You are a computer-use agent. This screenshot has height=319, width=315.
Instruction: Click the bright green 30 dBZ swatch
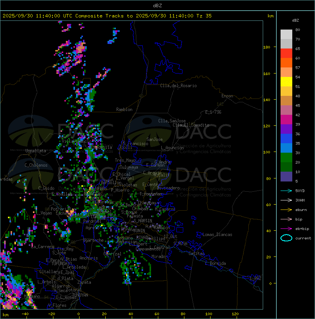pyautogui.click(x=286, y=158)
